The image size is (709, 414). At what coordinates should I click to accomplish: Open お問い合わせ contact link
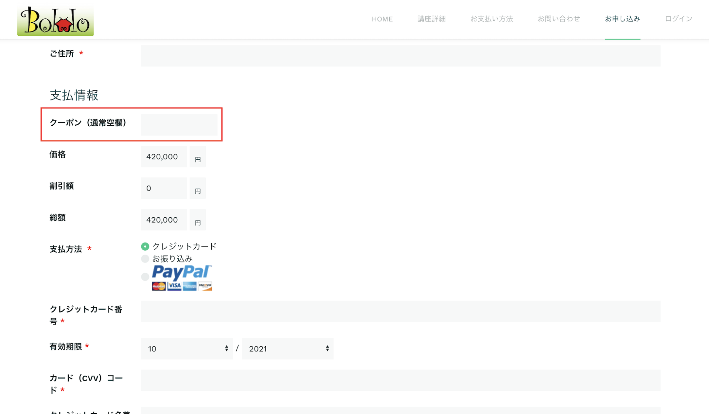click(x=559, y=19)
